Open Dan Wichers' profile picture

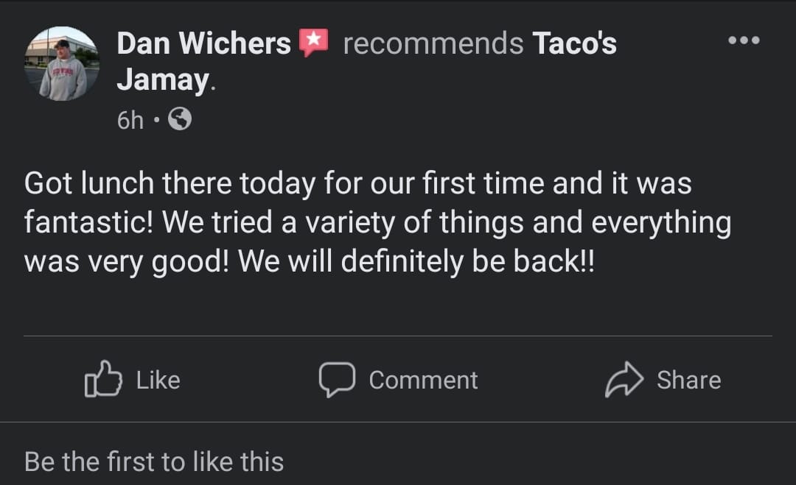click(62, 64)
